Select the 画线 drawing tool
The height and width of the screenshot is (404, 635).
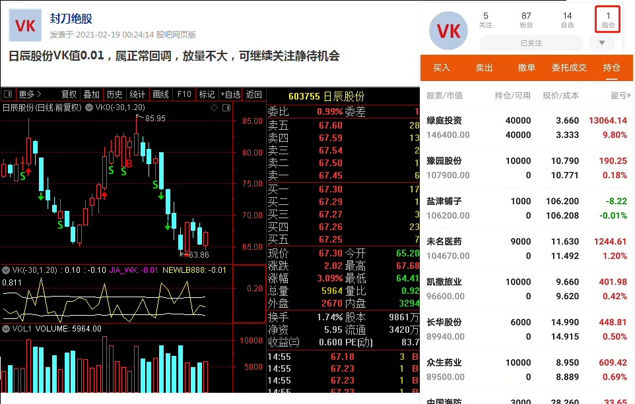[161, 94]
